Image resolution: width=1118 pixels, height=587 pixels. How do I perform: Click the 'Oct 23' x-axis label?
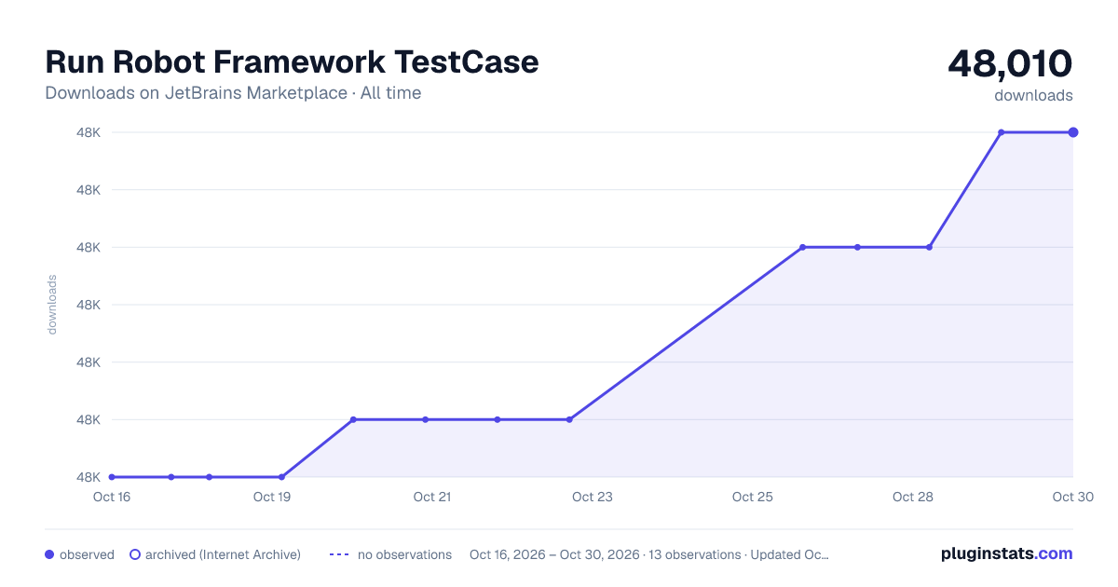593,497
